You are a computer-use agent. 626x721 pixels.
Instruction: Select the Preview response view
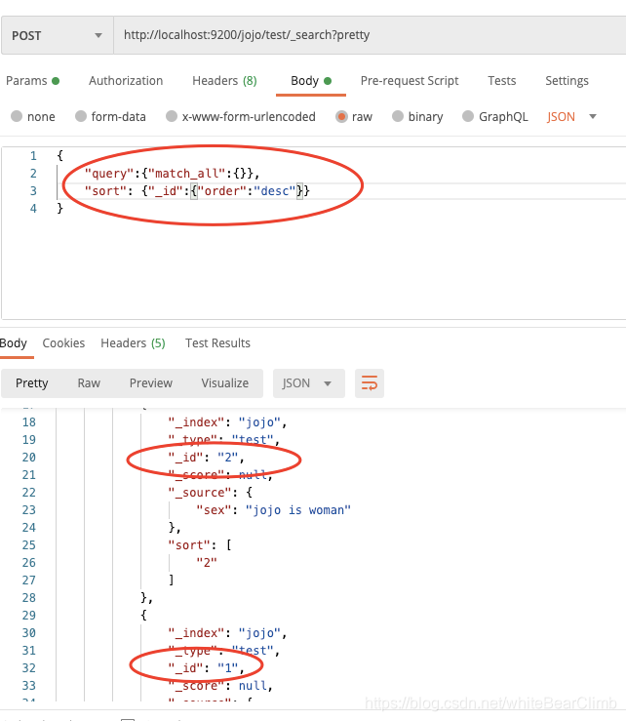tap(151, 383)
